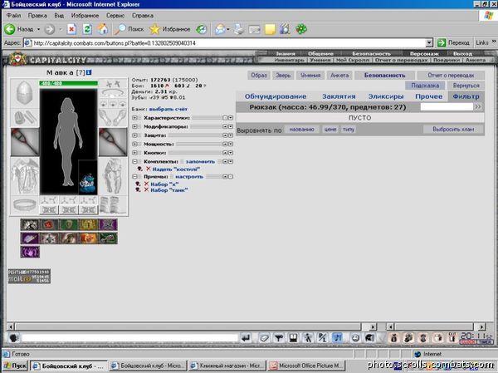Click the helmet equipment slot

(x=24, y=92)
